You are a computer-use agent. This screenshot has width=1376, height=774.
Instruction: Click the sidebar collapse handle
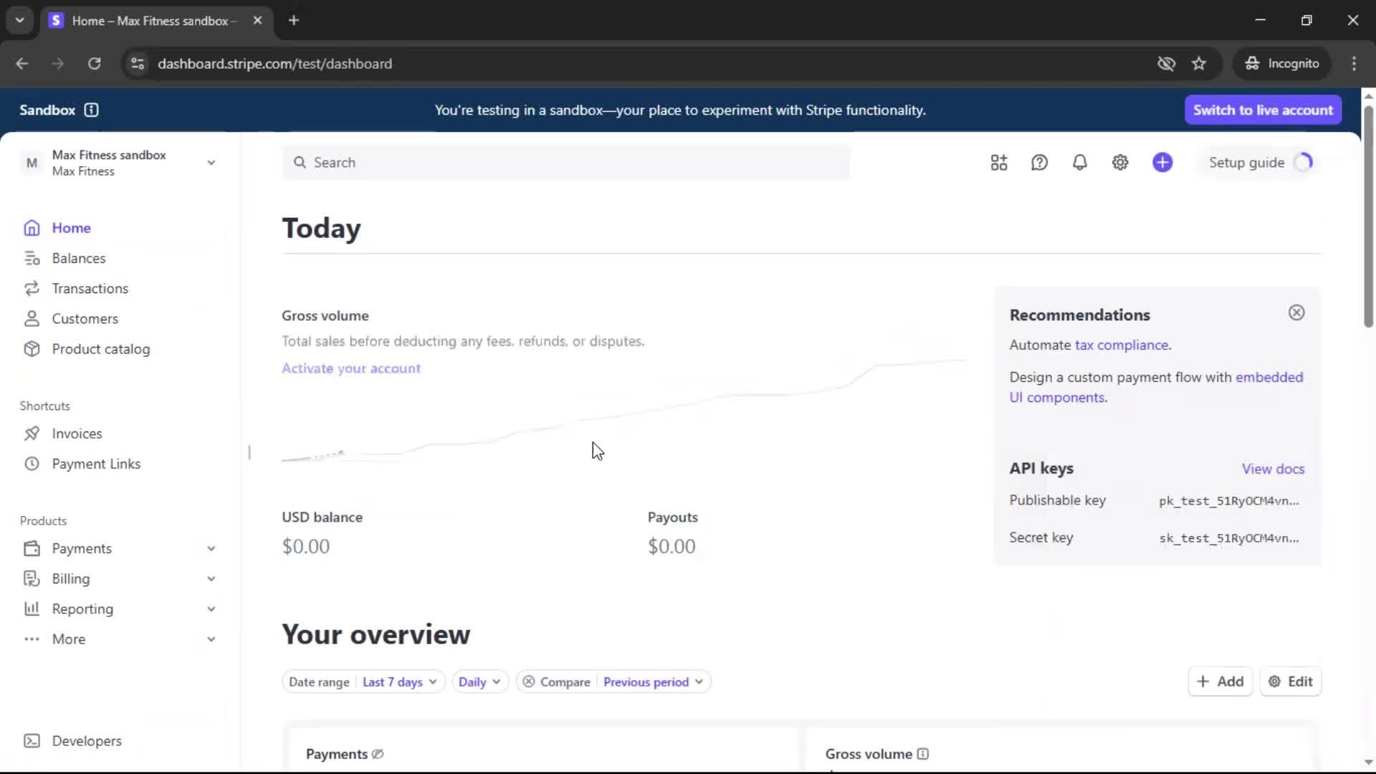coord(249,452)
